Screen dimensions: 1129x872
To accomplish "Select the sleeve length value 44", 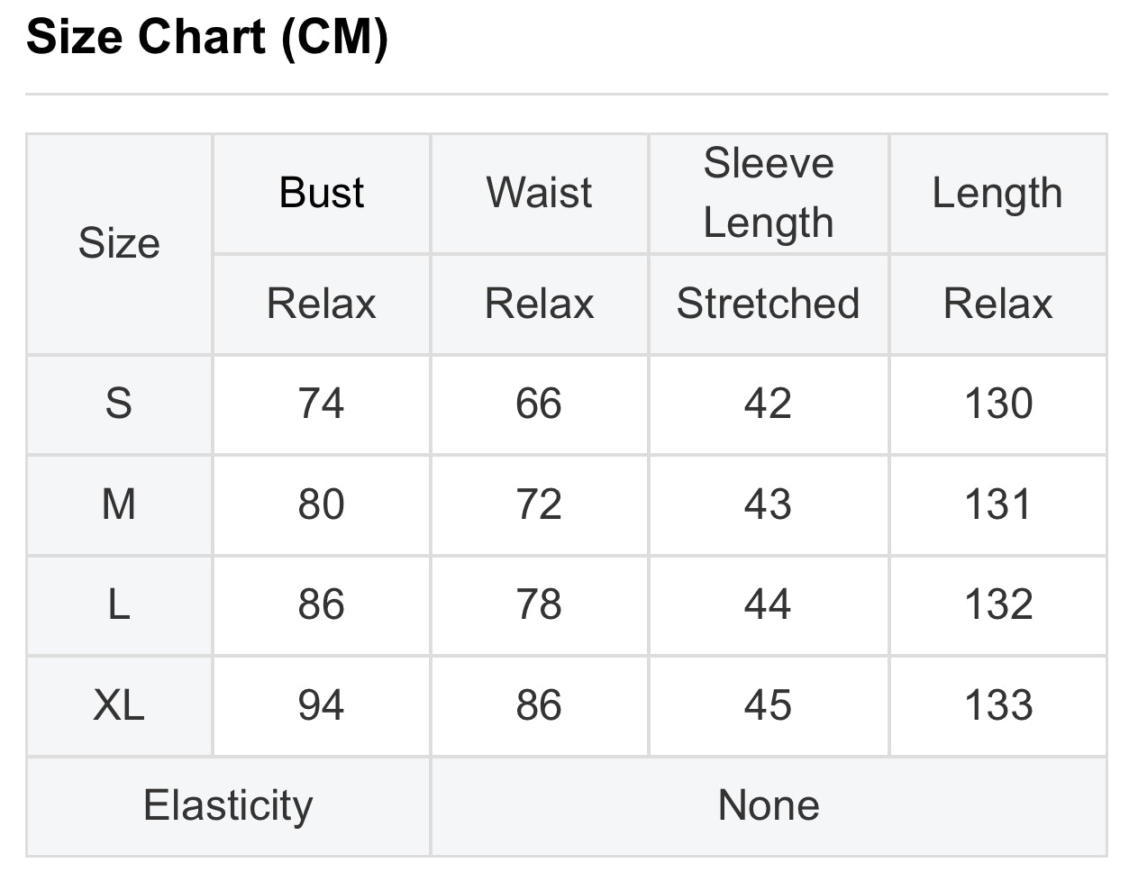I will 768,604.
